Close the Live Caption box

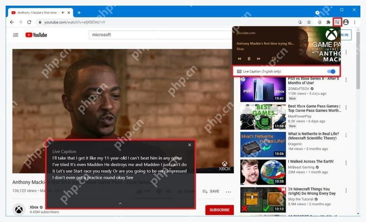point(190,145)
